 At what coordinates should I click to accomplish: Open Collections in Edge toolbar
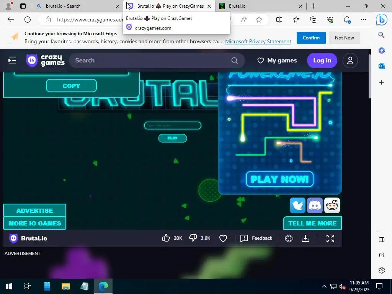[x=313, y=20]
